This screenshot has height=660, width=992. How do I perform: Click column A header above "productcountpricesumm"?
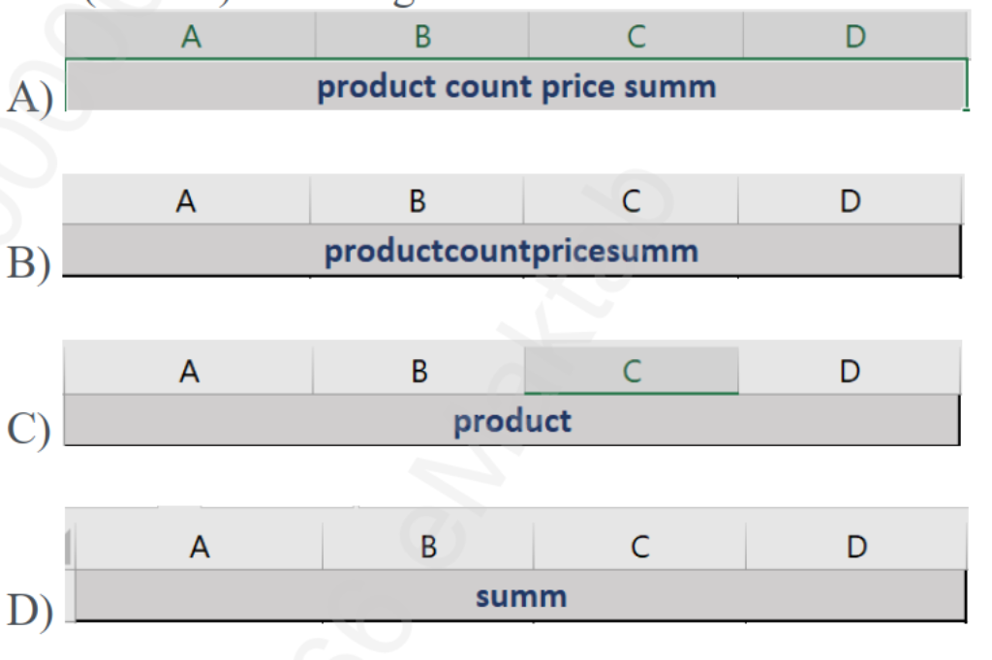186,203
